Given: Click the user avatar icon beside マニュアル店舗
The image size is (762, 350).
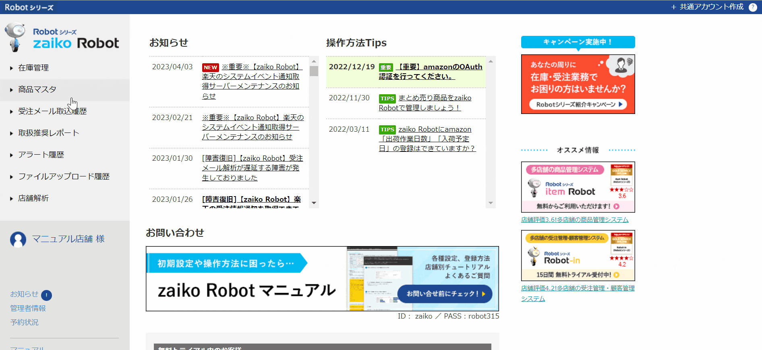Looking at the screenshot, I should point(18,239).
